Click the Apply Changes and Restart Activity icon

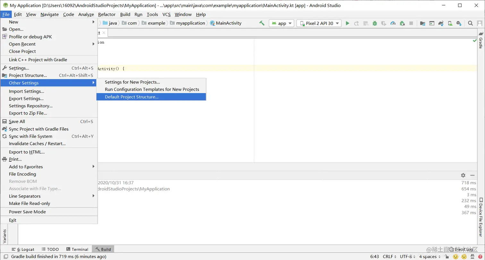[356, 23]
